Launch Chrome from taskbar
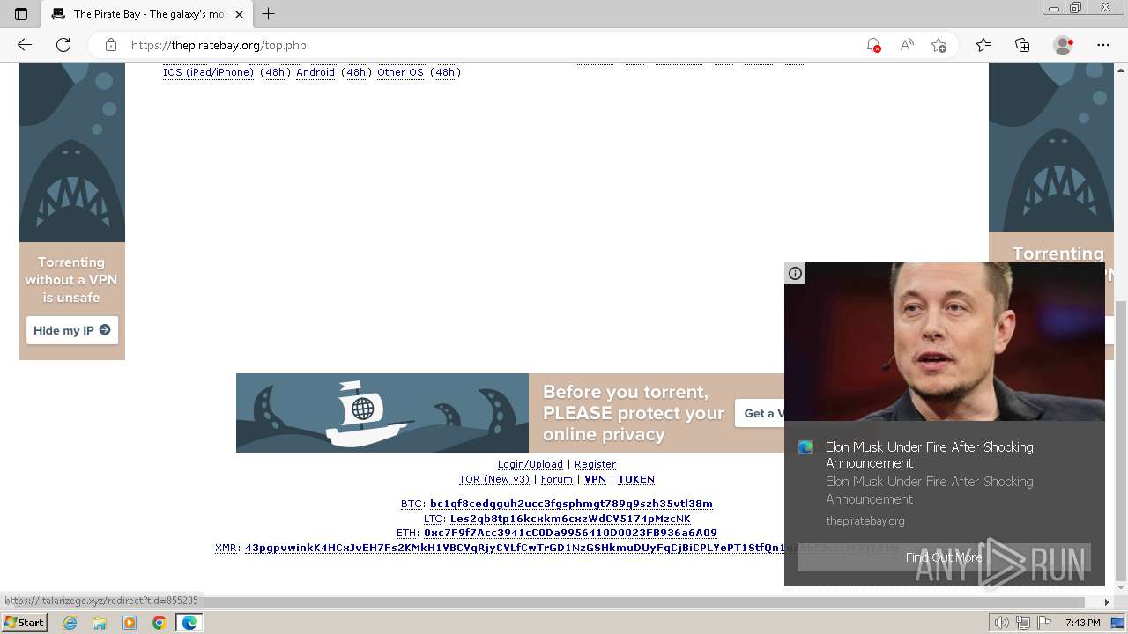 tap(159, 623)
